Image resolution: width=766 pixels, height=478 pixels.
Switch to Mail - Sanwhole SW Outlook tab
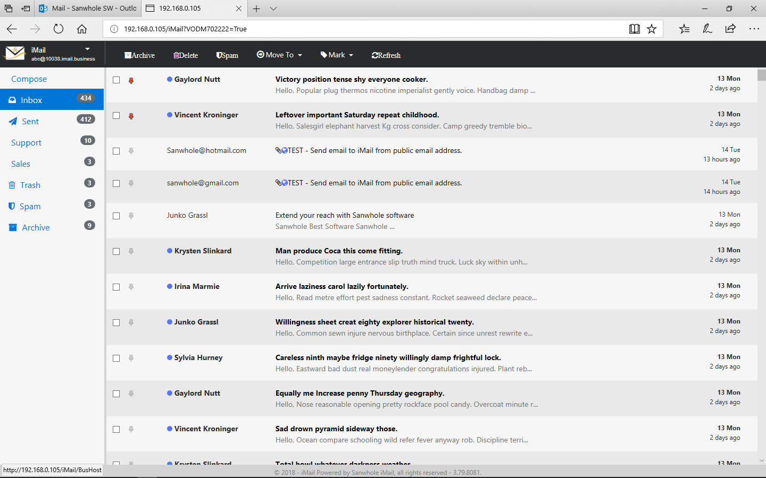coord(88,8)
